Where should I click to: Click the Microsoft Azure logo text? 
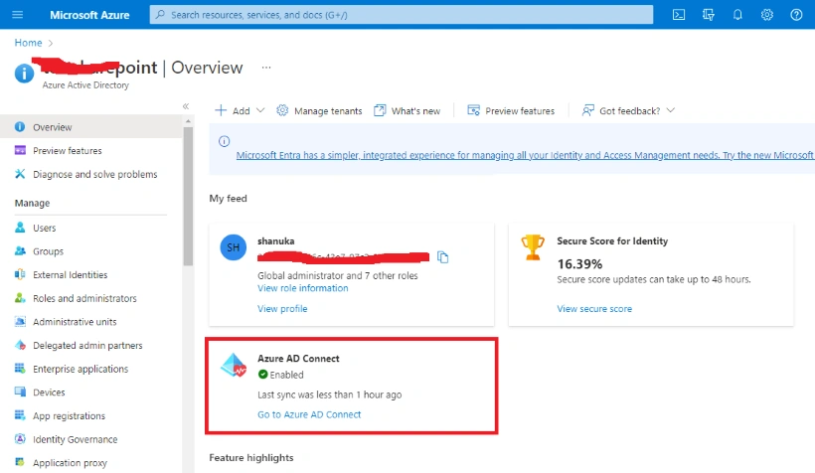tap(89, 15)
